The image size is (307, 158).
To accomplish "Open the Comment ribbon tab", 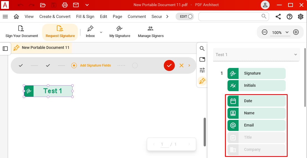I will click(137, 17).
